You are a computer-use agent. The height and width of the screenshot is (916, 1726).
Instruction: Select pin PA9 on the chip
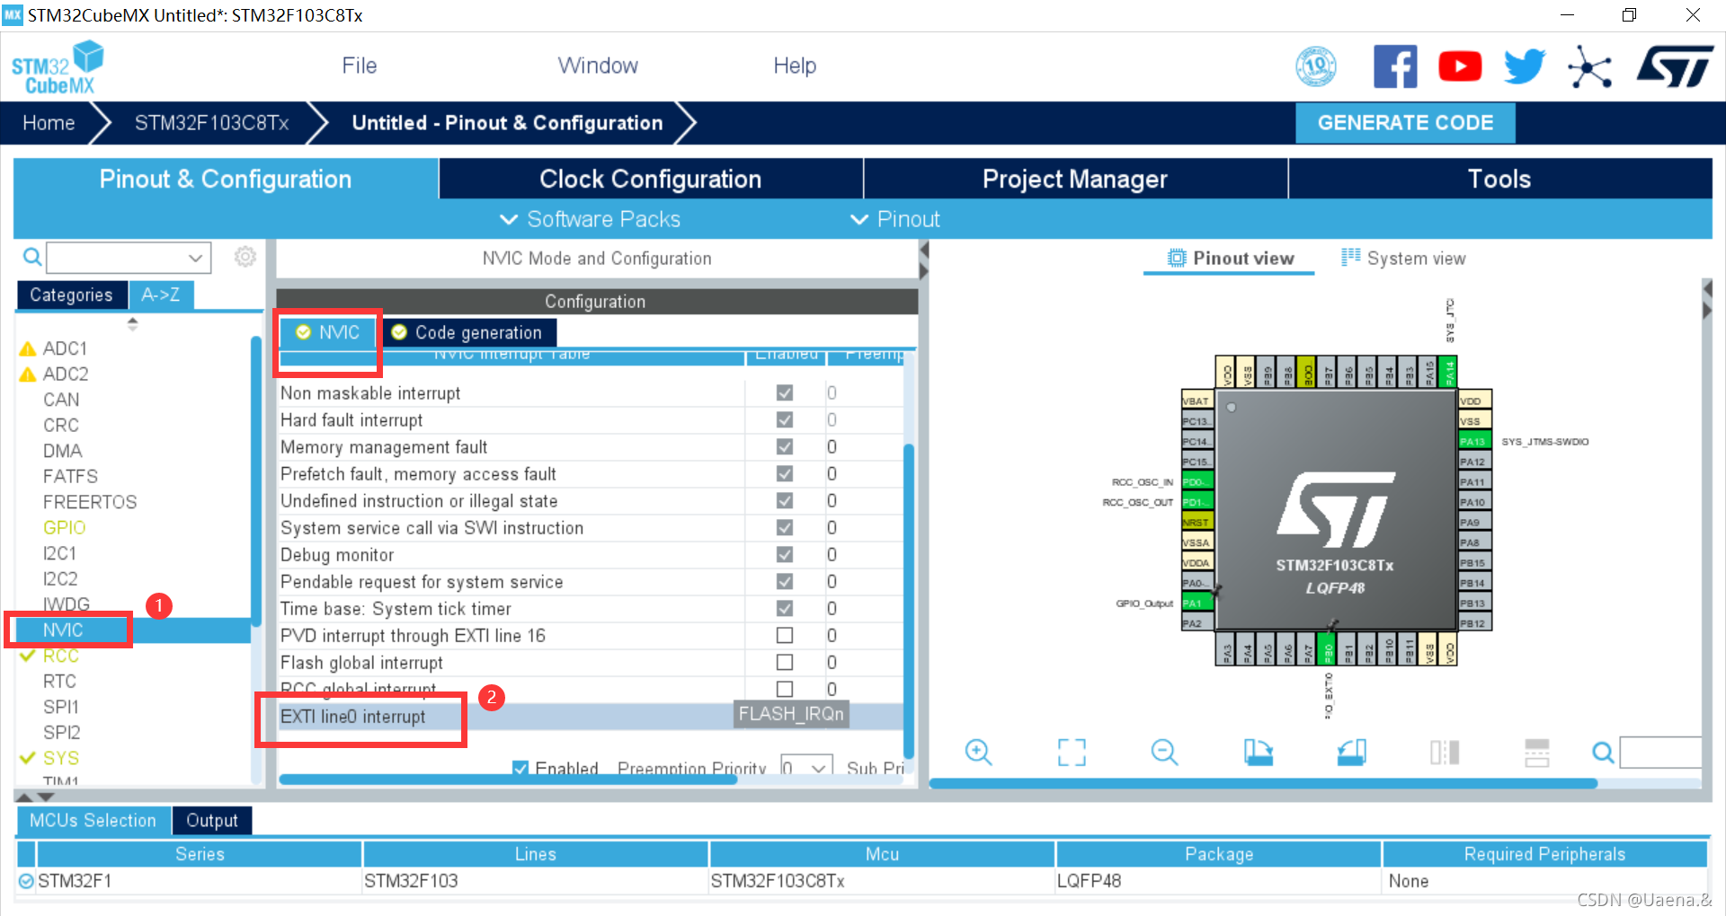[1474, 522]
